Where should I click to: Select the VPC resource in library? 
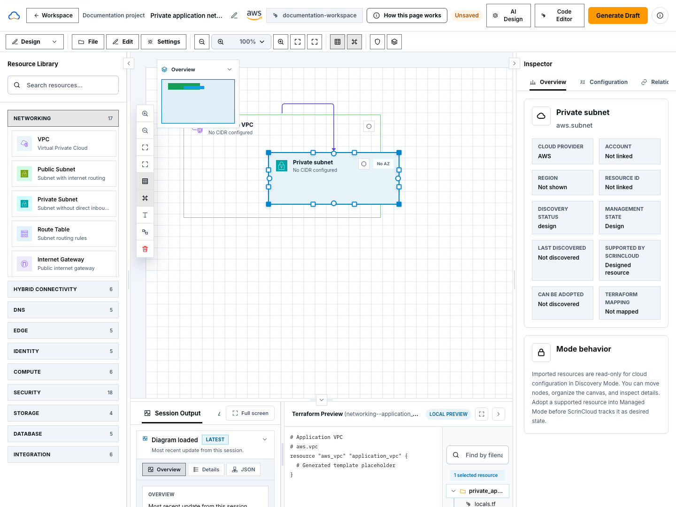click(x=64, y=144)
